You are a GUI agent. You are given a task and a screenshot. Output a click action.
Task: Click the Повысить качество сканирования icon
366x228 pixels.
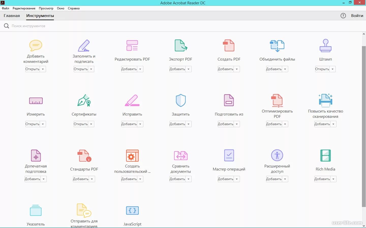(326, 100)
